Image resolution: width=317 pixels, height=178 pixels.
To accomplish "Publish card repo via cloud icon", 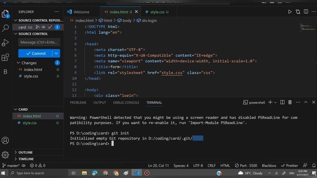I will click(43, 27).
